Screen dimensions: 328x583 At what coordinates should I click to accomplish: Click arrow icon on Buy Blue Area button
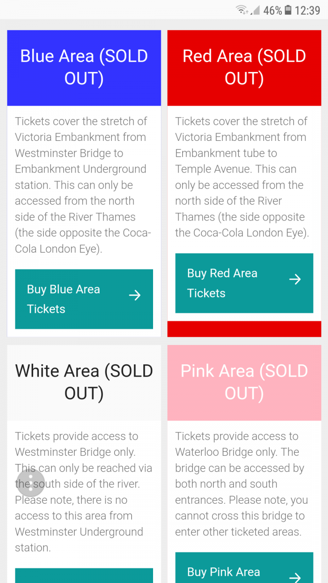pyautogui.click(x=135, y=295)
